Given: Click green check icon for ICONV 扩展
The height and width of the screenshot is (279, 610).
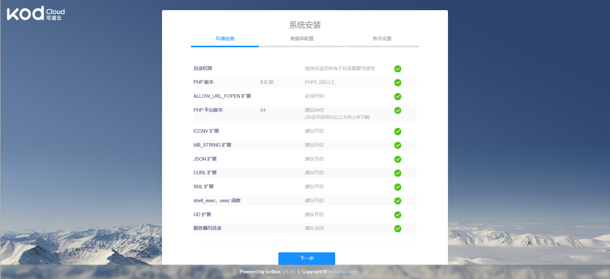Looking at the screenshot, I should [397, 131].
